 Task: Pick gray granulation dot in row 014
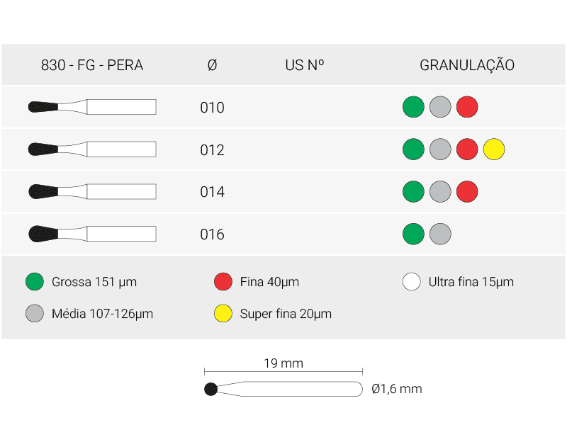pos(440,192)
